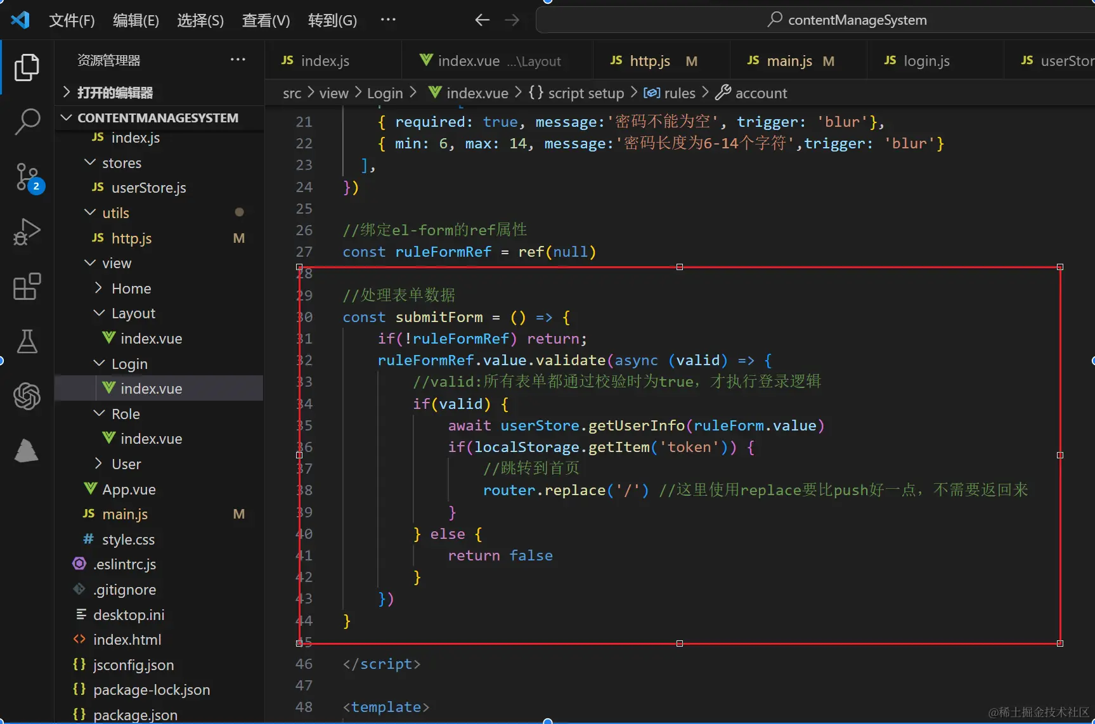Collapse the Role folder
The image size is (1095, 724).
coord(159,414)
